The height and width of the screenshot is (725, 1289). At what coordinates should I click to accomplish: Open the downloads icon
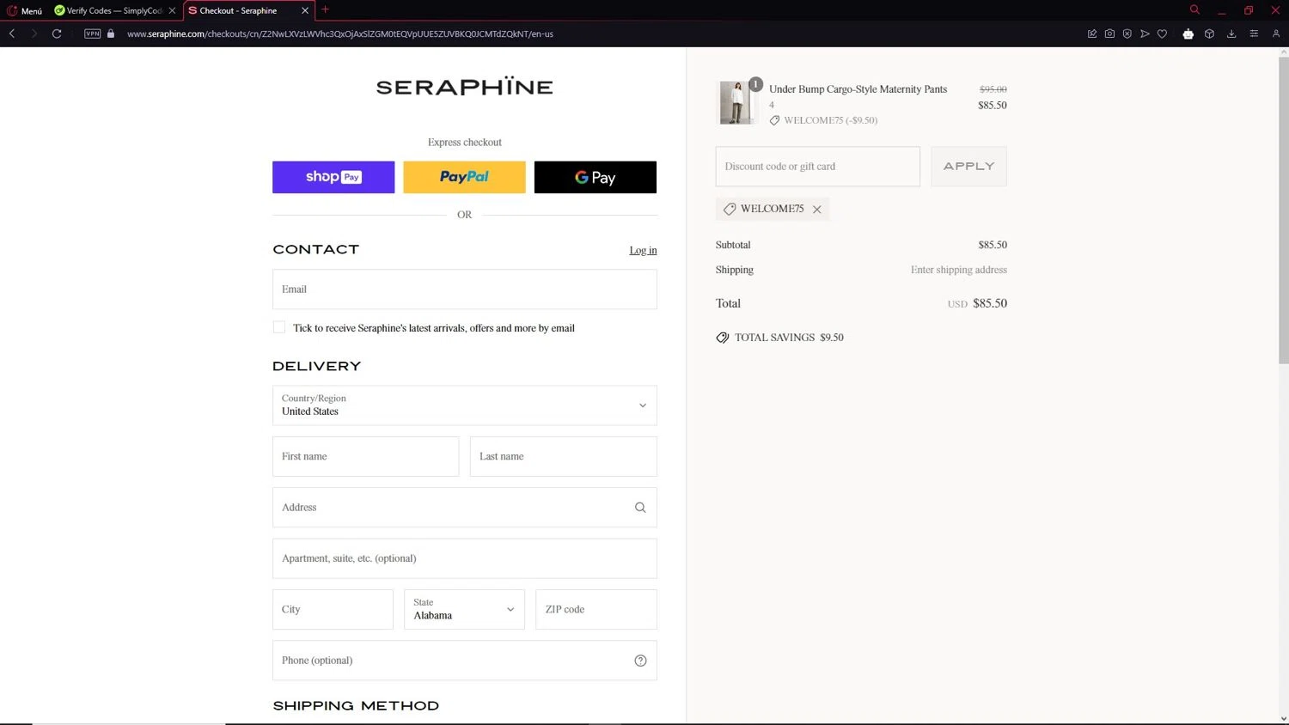point(1231,34)
